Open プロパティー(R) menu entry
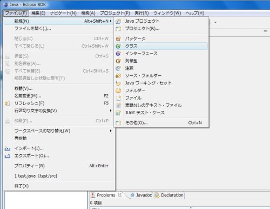This screenshot has height=209, width=270. [x=59, y=166]
